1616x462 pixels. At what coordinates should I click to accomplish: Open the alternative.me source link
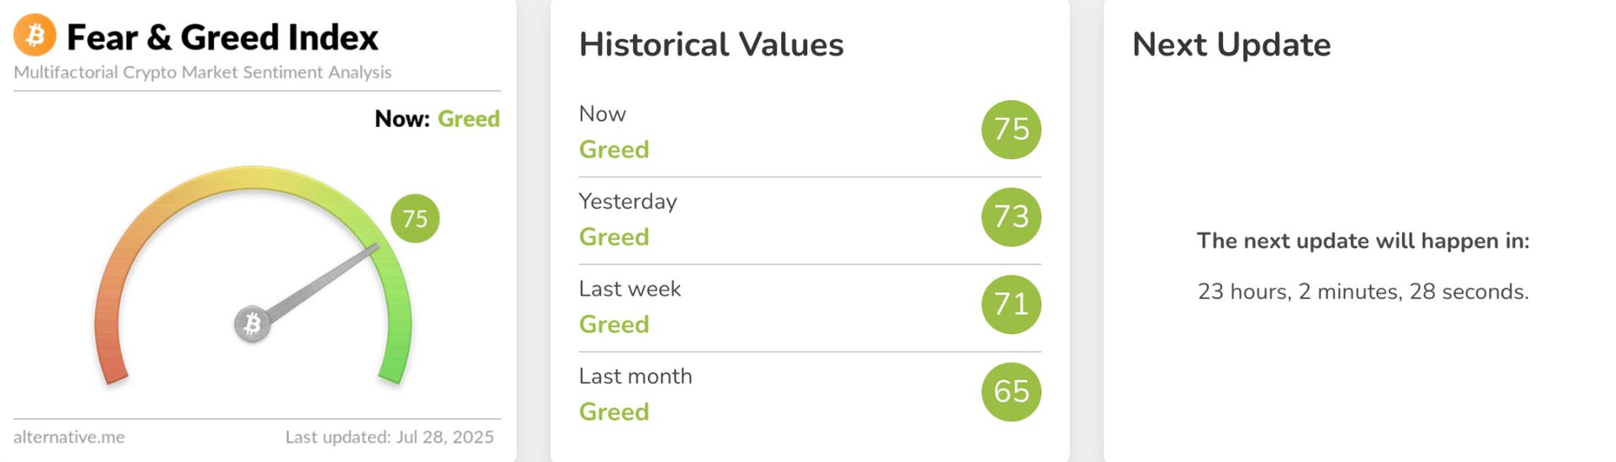pos(69,437)
